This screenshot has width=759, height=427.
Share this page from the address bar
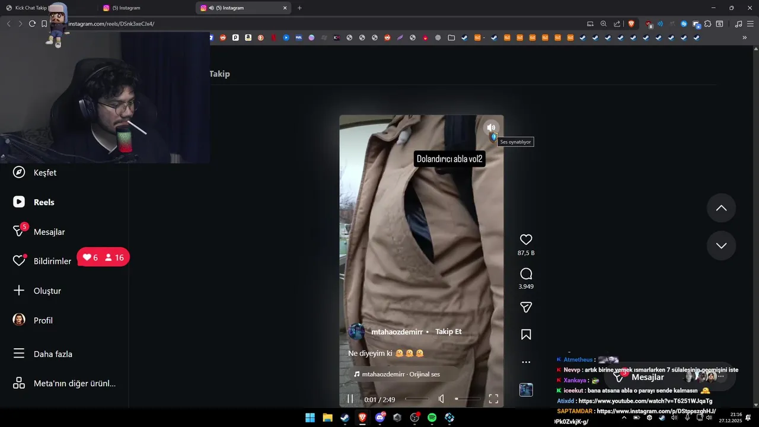(617, 24)
